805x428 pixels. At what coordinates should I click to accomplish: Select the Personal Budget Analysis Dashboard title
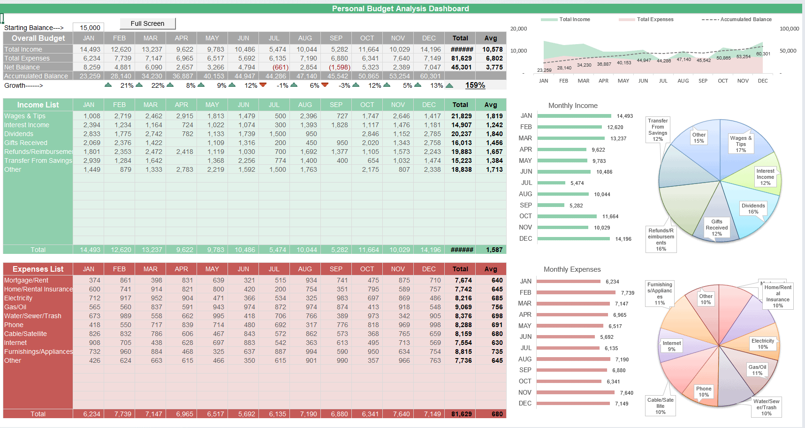[400, 8]
